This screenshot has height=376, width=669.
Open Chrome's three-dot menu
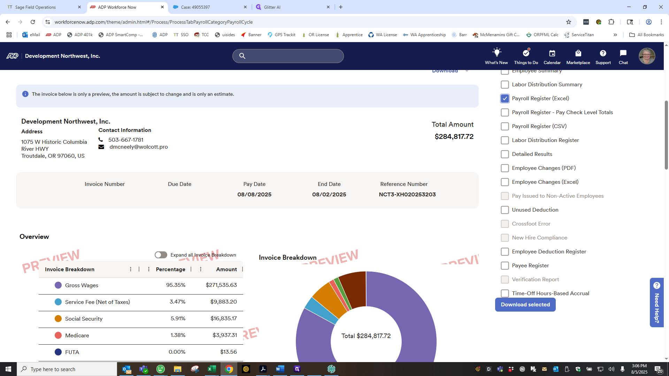(661, 22)
